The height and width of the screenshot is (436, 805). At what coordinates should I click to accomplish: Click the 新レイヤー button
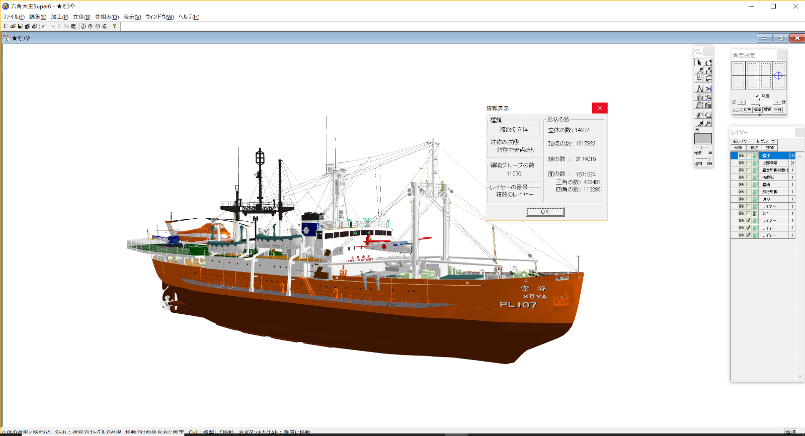742,141
